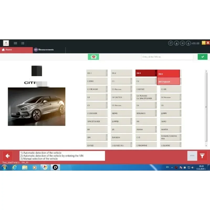
Task: Click the DiagBox D taskbar icon
Action: pos(55,167)
